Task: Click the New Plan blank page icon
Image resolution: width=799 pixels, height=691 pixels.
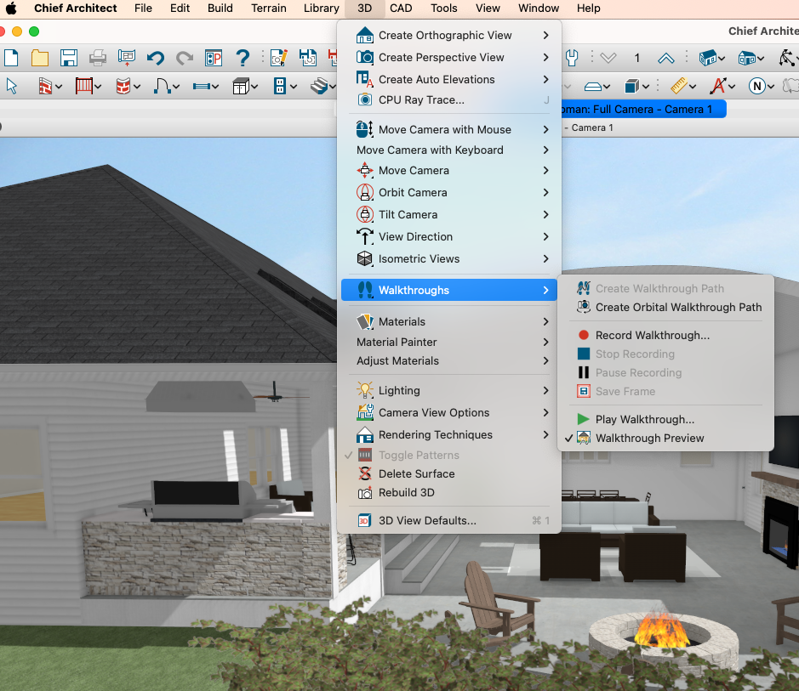Action: (x=11, y=58)
